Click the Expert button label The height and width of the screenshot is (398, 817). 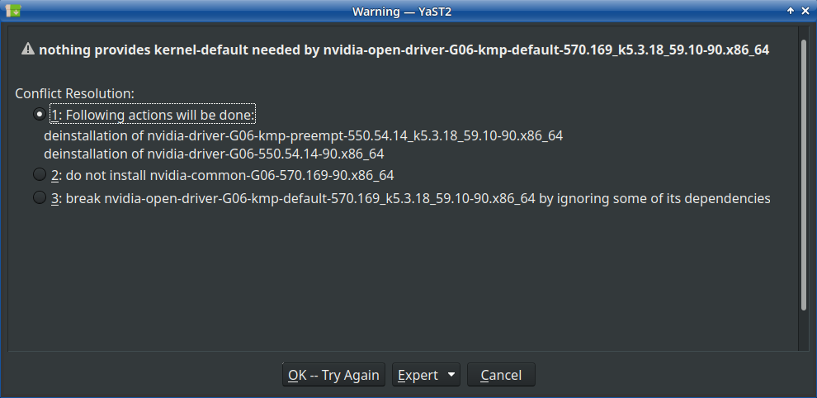(418, 375)
